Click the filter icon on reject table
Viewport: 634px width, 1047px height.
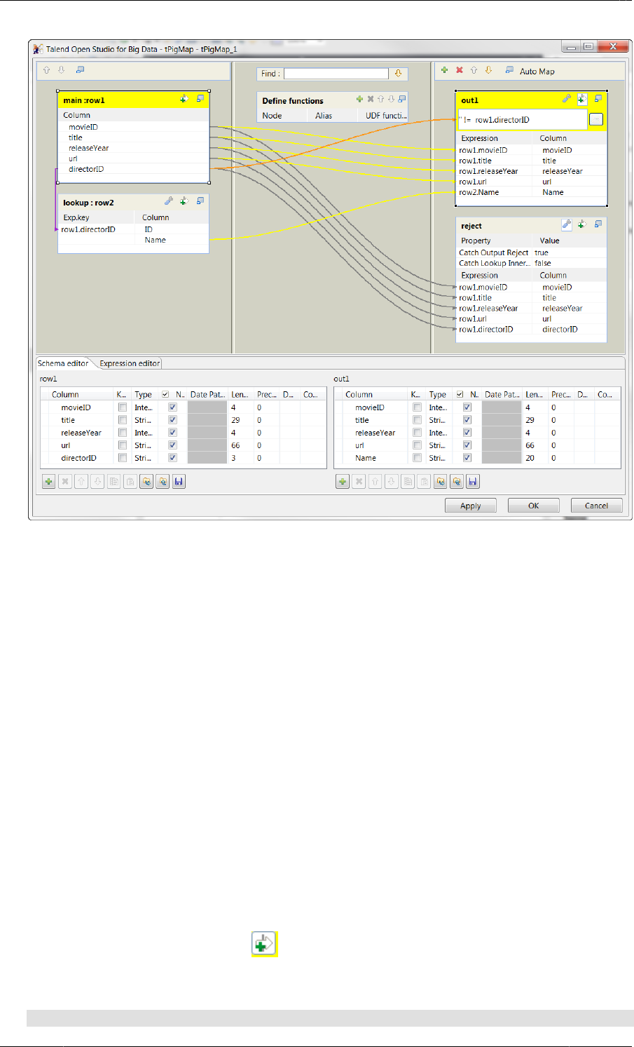click(582, 225)
